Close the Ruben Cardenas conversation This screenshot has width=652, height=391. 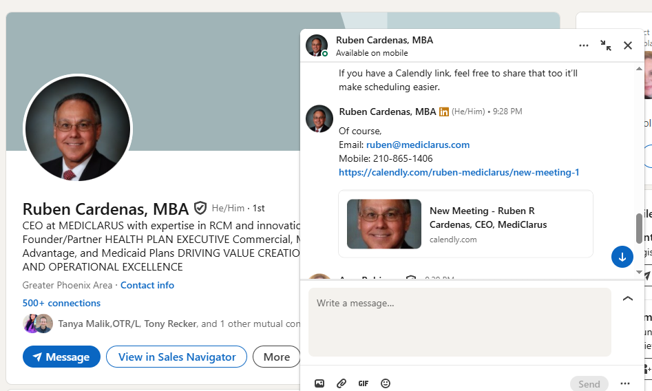coord(628,45)
